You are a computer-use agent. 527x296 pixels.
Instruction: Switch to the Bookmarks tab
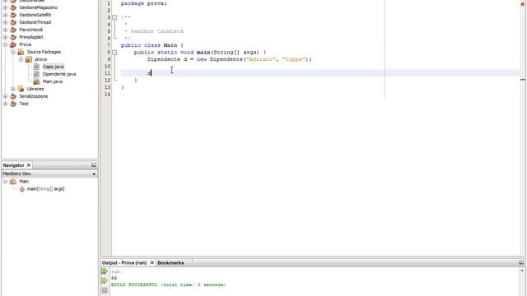point(170,263)
